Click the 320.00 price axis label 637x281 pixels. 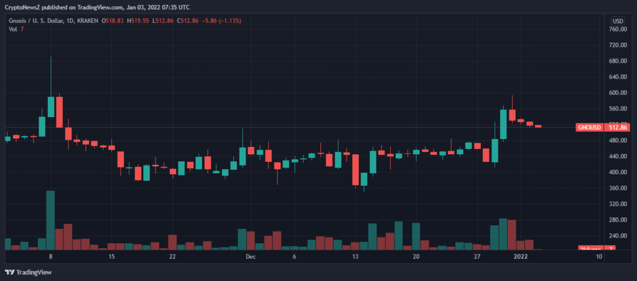pos(618,204)
